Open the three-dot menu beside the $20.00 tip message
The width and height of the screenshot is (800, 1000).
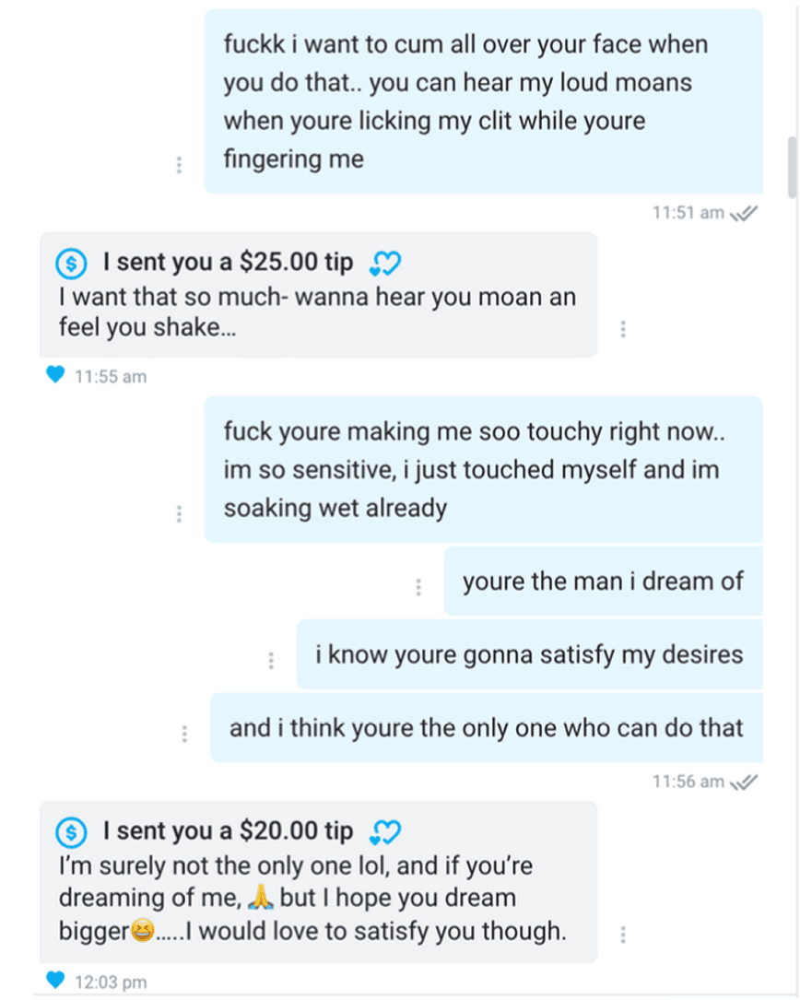(624, 933)
